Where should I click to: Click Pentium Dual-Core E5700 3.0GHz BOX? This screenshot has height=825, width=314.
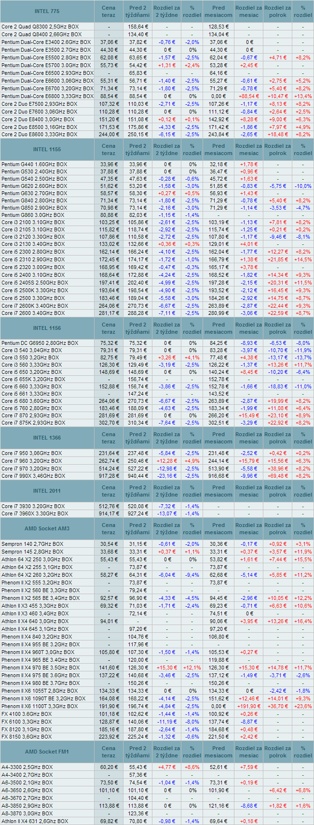tap(46, 65)
